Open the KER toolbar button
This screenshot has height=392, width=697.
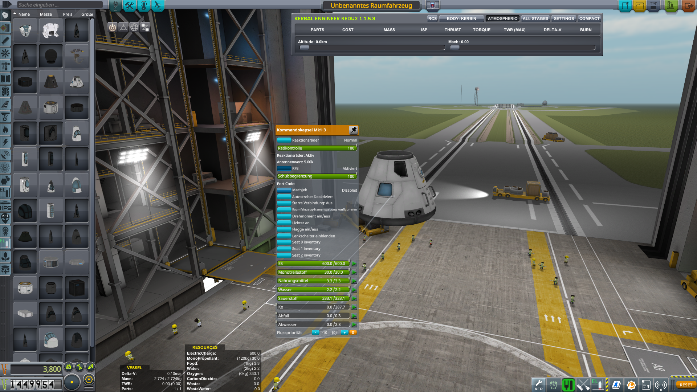[538, 385]
